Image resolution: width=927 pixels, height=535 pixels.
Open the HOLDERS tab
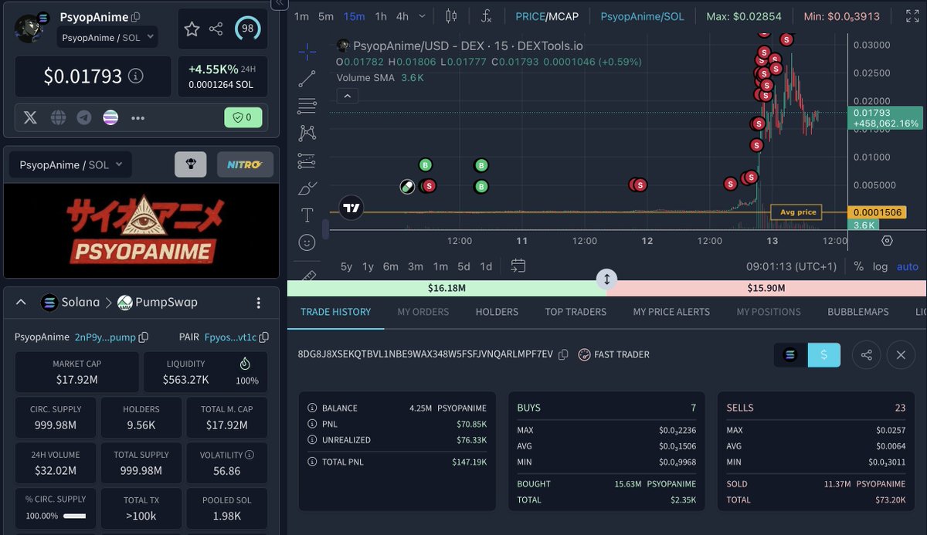pyautogui.click(x=497, y=312)
